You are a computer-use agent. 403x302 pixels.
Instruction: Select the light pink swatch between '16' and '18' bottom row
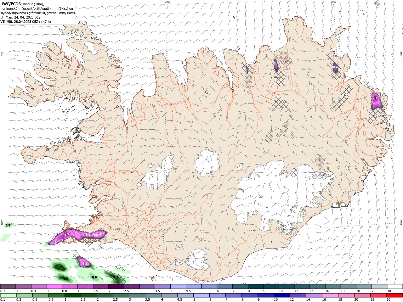(x=330, y=295)
